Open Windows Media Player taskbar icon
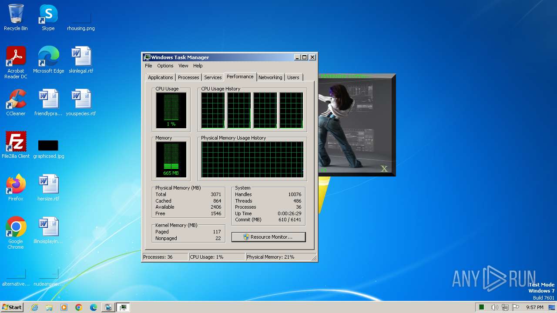Screen dimensions: 557x313 (64, 307)
